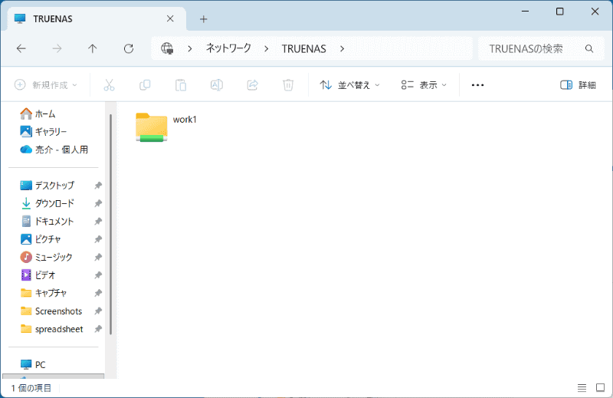
Task: Switch to large icons view in status bar
Action: coord(600,388)
